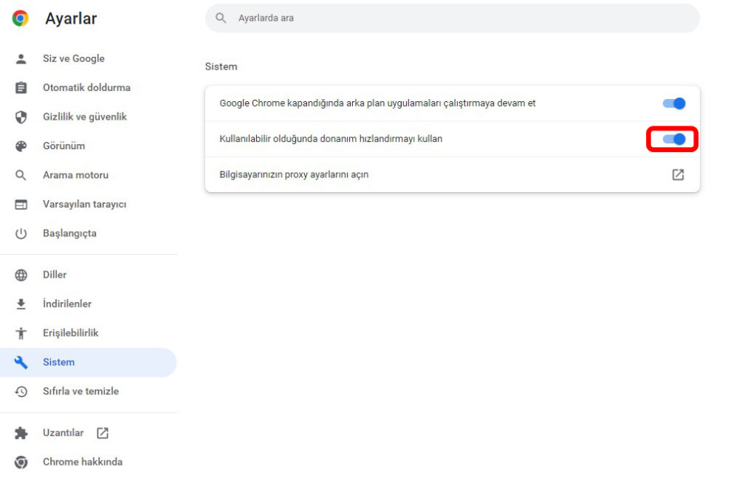Viewport: 756px width, 498px height.
Task: Click the restore clock icon for Sıfırla ve temizle
Action: pyautogui.click(x=21, y=392)
